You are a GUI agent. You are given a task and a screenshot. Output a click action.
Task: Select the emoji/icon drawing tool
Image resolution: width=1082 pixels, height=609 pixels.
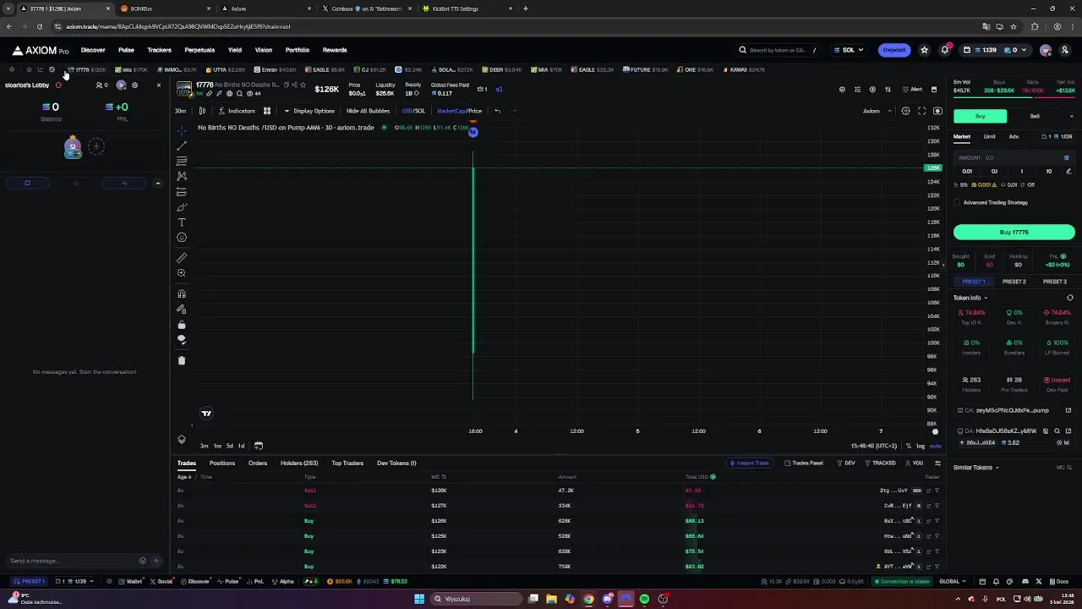[181, 238]
